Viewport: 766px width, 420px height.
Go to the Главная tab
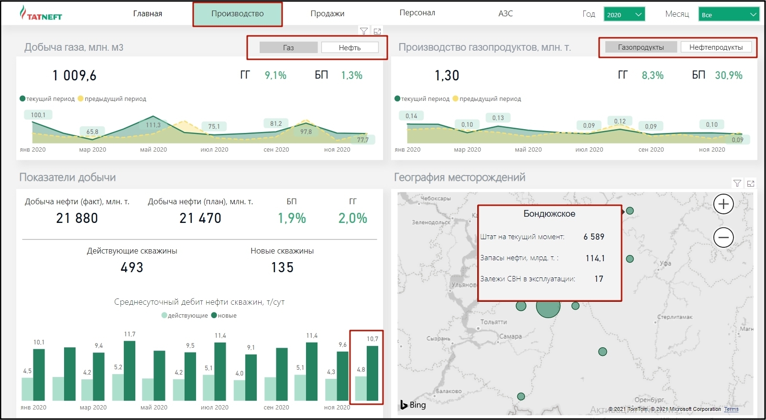click(147, 13)
